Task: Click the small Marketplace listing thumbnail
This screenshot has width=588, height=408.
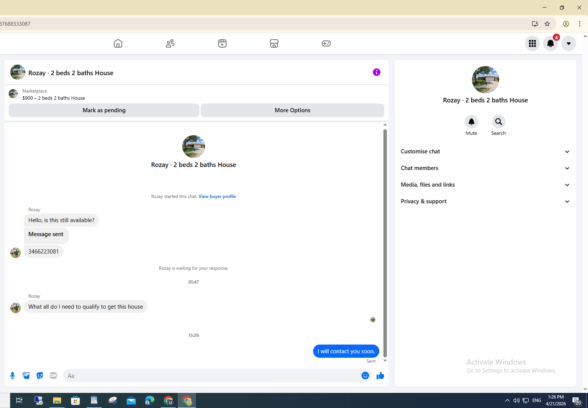Action: point(13,94)
